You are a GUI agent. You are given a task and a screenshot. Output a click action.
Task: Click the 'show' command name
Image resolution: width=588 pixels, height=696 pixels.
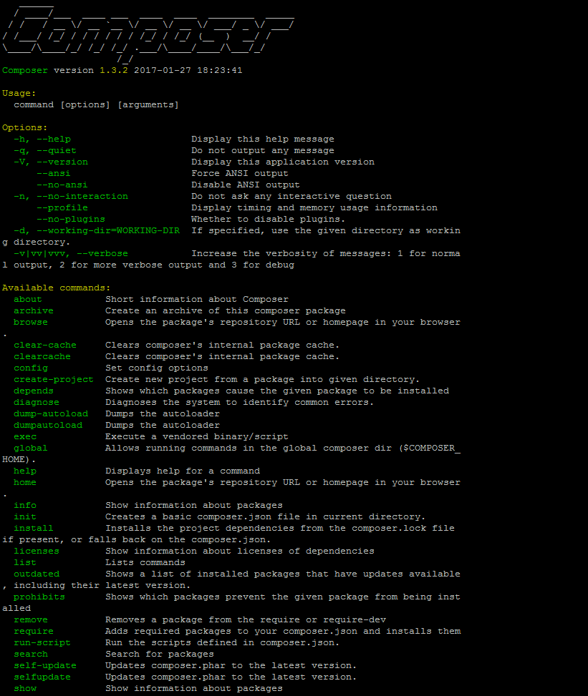pos(25,688)
